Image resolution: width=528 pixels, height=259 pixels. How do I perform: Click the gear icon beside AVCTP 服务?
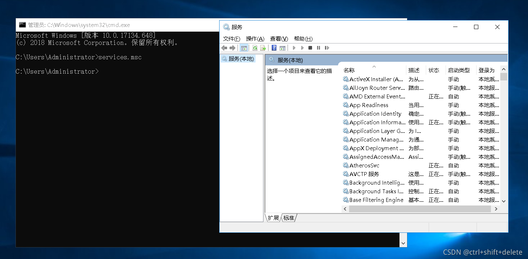click(346, 174)
